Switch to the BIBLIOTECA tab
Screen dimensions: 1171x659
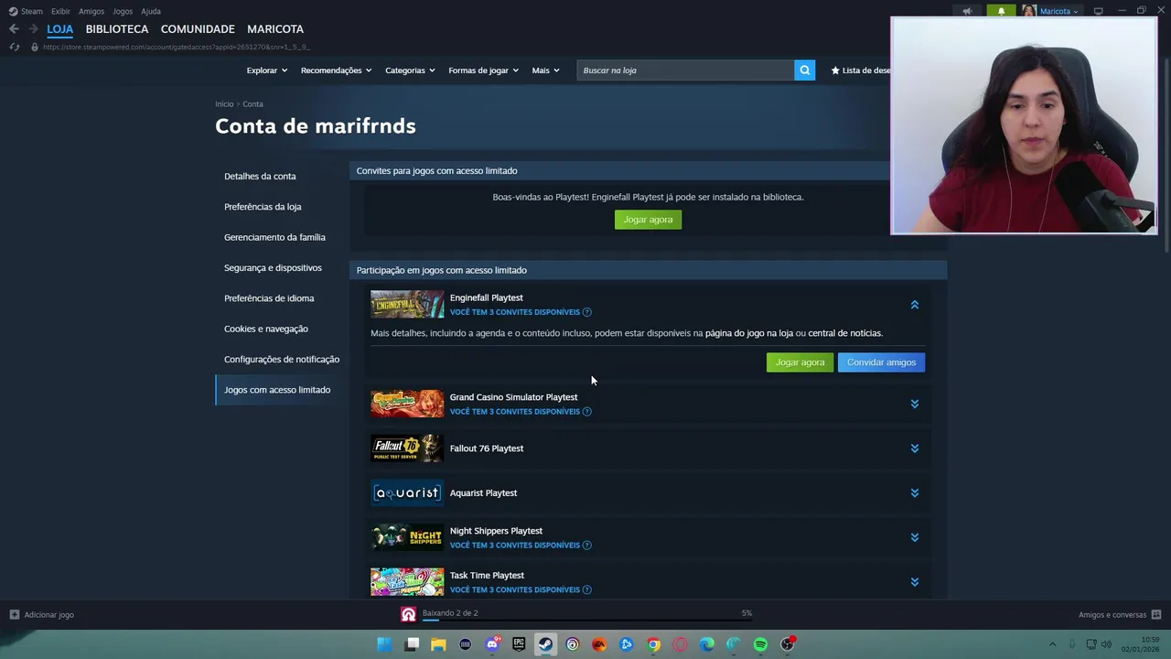coord(117,29)
